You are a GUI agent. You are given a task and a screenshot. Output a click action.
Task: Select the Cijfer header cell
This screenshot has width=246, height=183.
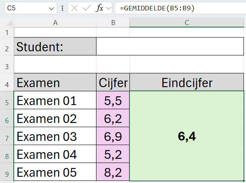[113, 82]
